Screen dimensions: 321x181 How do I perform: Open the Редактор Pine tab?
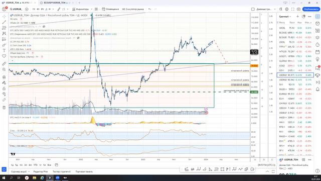pos(41,171)
